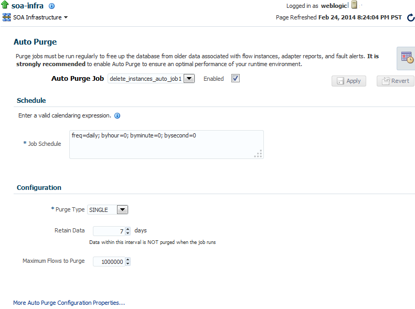415x309 pixels.
Task: Refresh the page with the circular arrow
Action: [x=411, y=18]
